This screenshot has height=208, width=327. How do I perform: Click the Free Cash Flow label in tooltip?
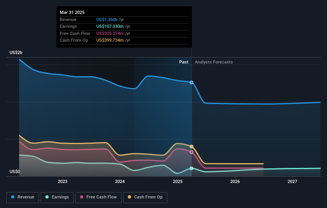75,33
